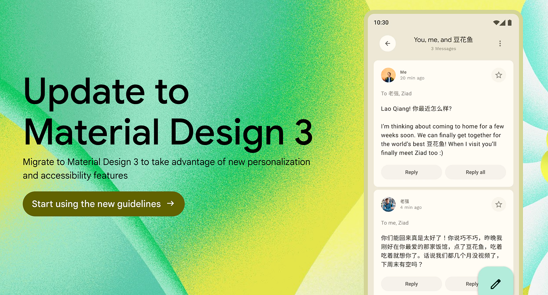Tap the compose pencil floating button

(x=496, y=283)
